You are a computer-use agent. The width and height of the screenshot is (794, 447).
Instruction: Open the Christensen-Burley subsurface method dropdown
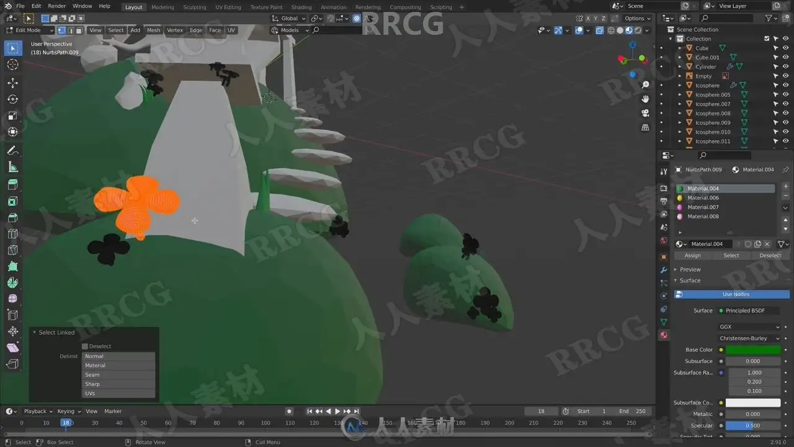[749, 338]
